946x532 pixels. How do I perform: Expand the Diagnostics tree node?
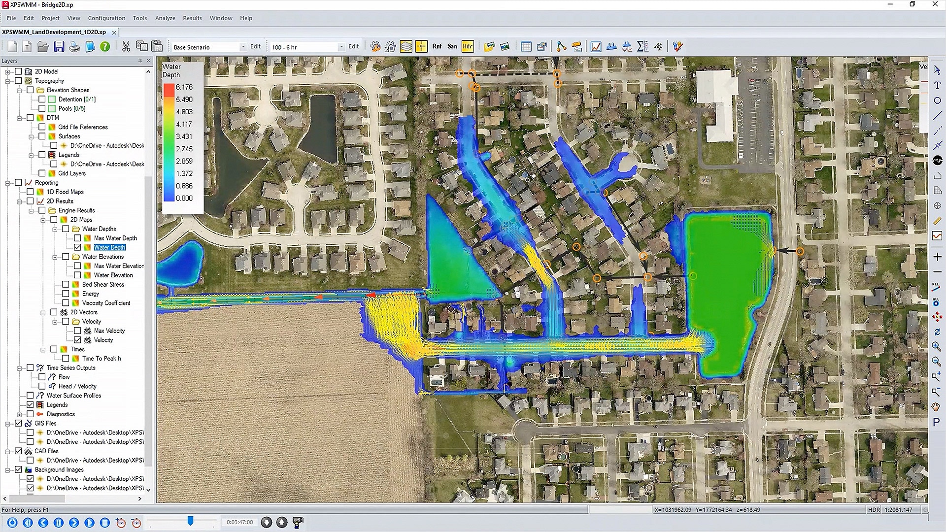coord(19,415)
